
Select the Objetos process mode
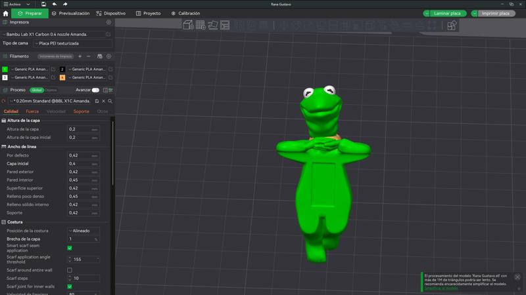click(51, 90)
